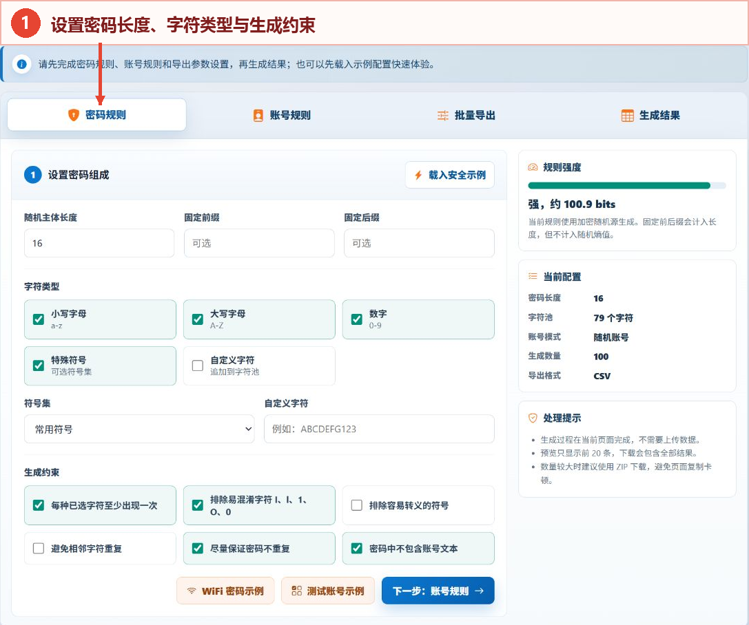The width and height of the screenshot is (749, 625).
Task: Load the 测试账号示例 preset
Action: pyautogui.click(x=328, y=591)
